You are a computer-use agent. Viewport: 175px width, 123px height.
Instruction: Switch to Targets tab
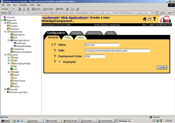[76, 33]
